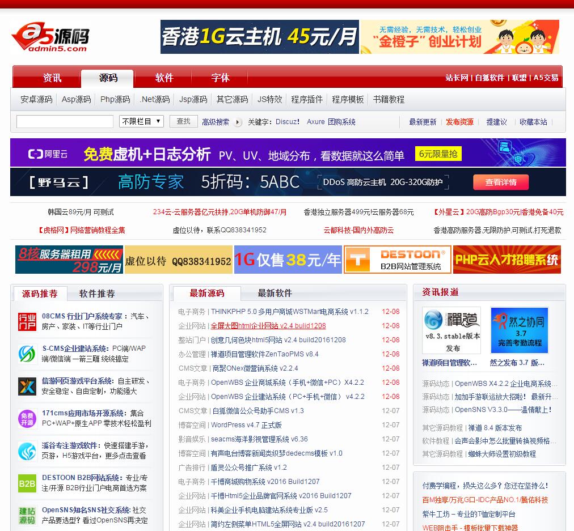Open THINKPHP 5.0 多用户商城WSTMart entry
The height and width of the screenshot is (531, 574).
click(x=290, y=312)
